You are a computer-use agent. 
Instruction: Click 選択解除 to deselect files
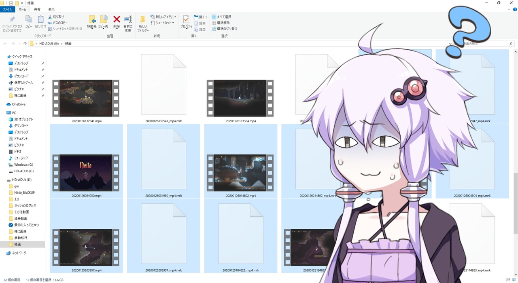[221, 23]
